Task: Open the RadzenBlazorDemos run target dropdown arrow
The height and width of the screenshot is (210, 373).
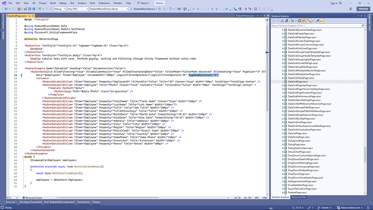Action: [156, 9]
